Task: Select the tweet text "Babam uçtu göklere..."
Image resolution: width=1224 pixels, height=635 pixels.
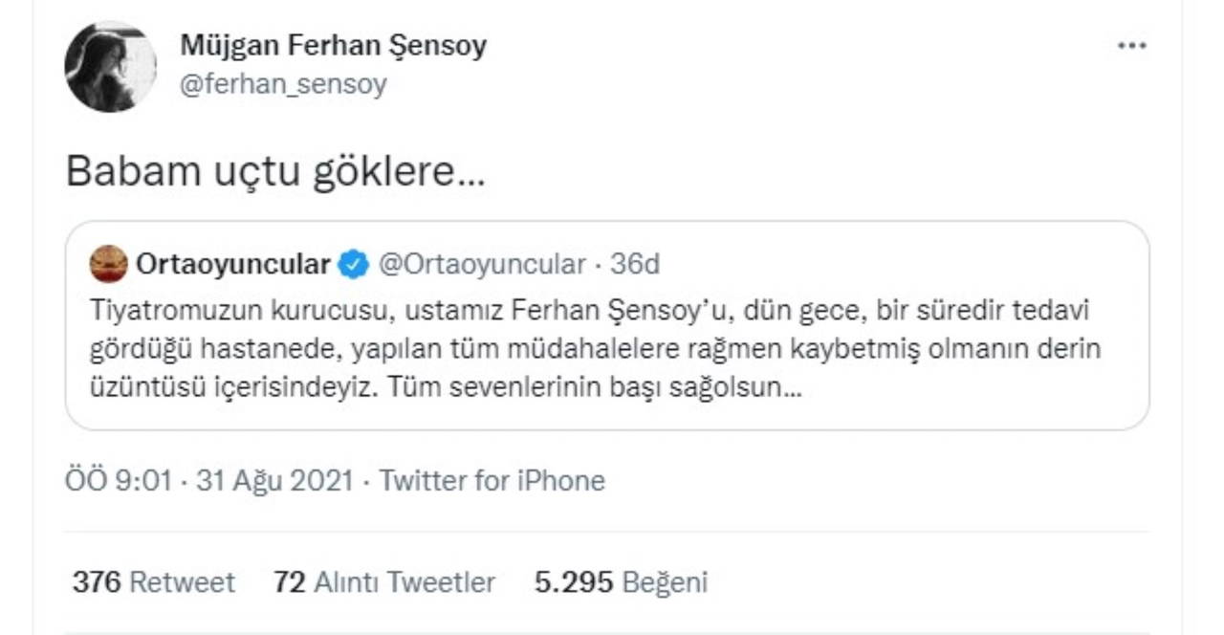Action: 275,172
